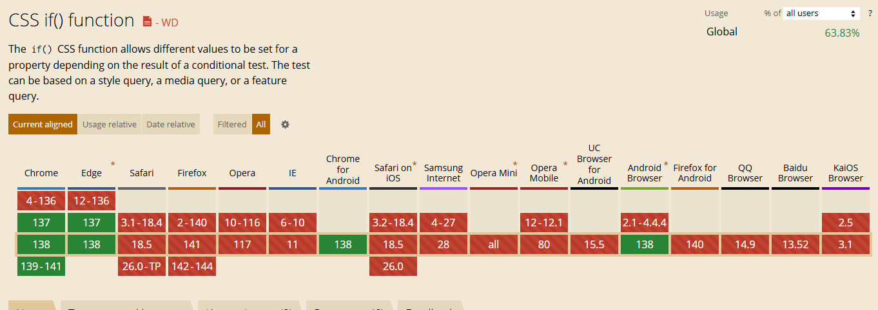Expand Firefox versions 2-140 cell
Viewport: 878px width, 310px height.
192,223
